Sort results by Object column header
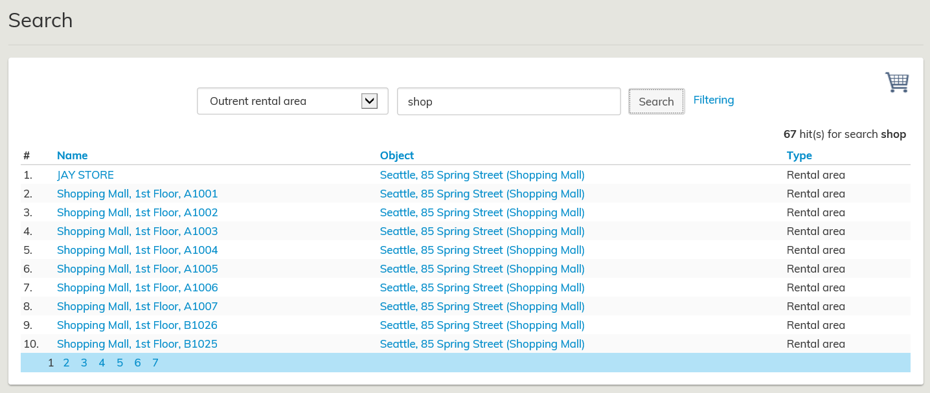The image size is (930, 393). coord(396,155)
